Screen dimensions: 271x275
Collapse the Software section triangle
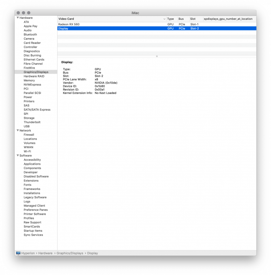click(18, 155)
